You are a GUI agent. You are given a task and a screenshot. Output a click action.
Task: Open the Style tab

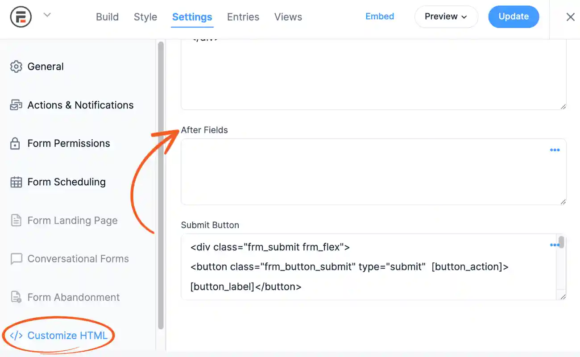[x=145, y=17]
